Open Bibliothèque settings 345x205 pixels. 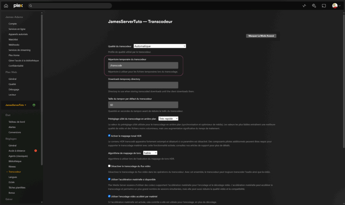click(15, 161)
